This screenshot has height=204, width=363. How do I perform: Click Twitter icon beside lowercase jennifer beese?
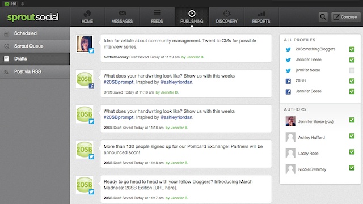pyautogui.click(x=288, y=70)
